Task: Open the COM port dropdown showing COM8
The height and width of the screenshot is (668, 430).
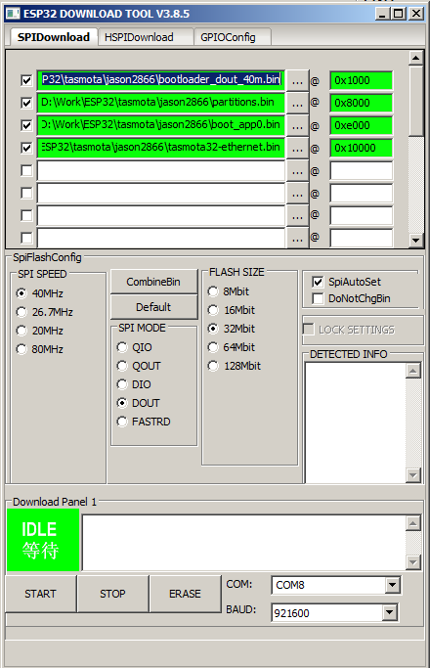Action: click(393, 585)
